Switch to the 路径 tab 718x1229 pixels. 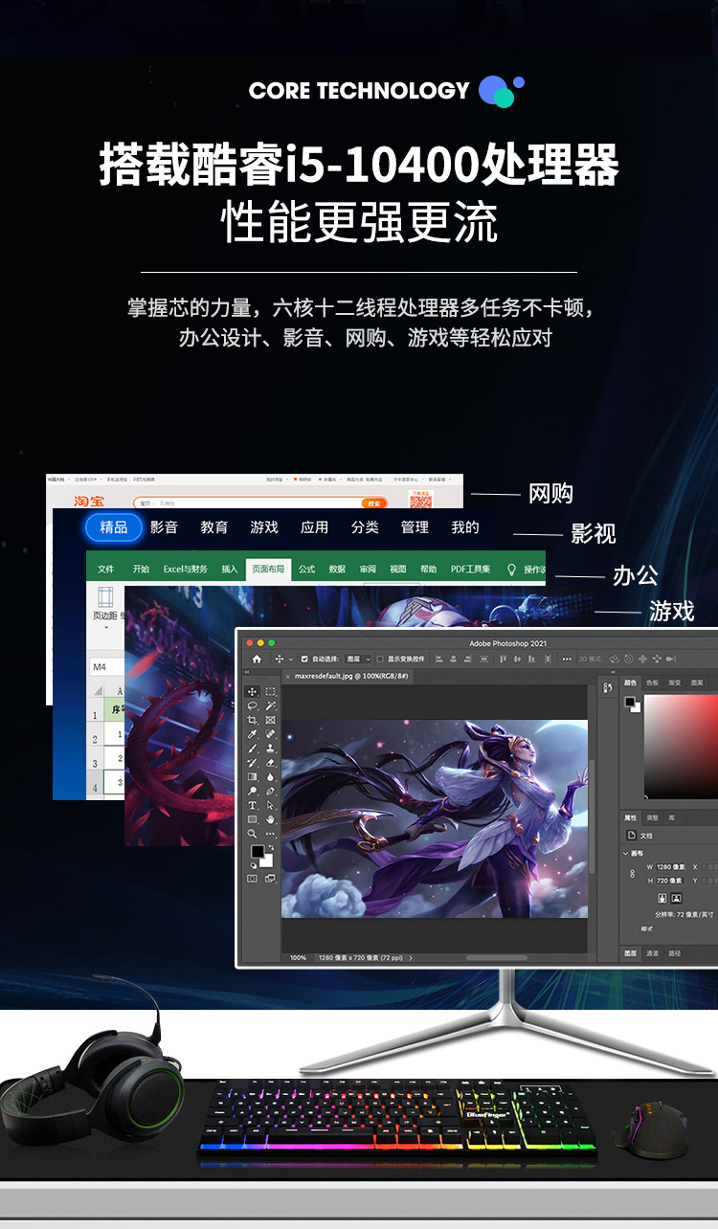click(x=675, y=953)
